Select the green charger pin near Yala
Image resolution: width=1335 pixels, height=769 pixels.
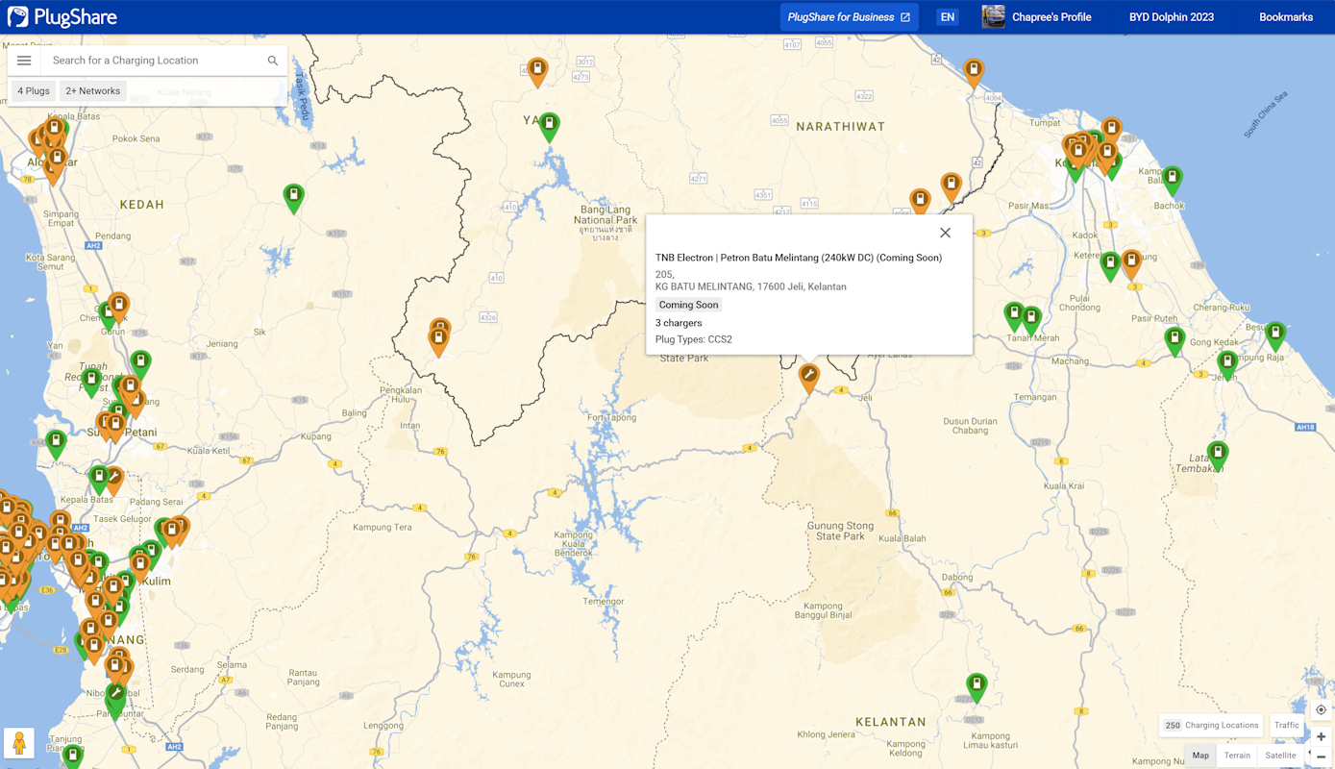tap(549, 125)
